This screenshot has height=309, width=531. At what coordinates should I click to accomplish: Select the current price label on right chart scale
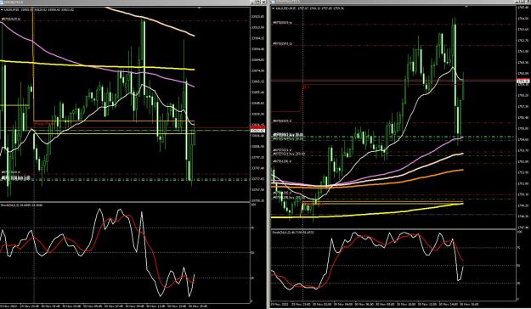(x=523, y=81)
